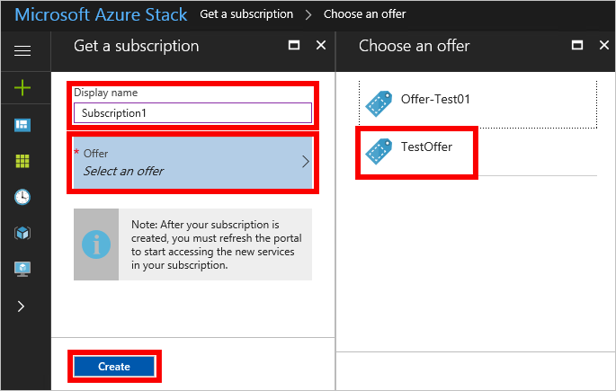The width and height of the screenshot is (616, 391).
Task: Select the Choose an offer breadcrumb
Action: point(364,14)
